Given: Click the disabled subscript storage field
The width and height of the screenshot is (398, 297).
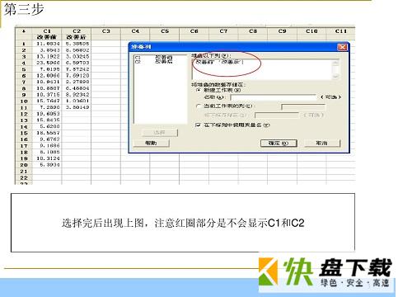Looking at the screenshot, I should pyautogui.click(x=277, y=115).
